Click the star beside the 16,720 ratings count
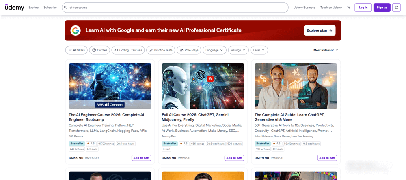 coord(89,143)
